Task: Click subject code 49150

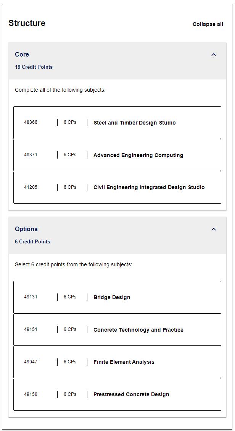Action: pyautogui.click(x=31, y=394)
